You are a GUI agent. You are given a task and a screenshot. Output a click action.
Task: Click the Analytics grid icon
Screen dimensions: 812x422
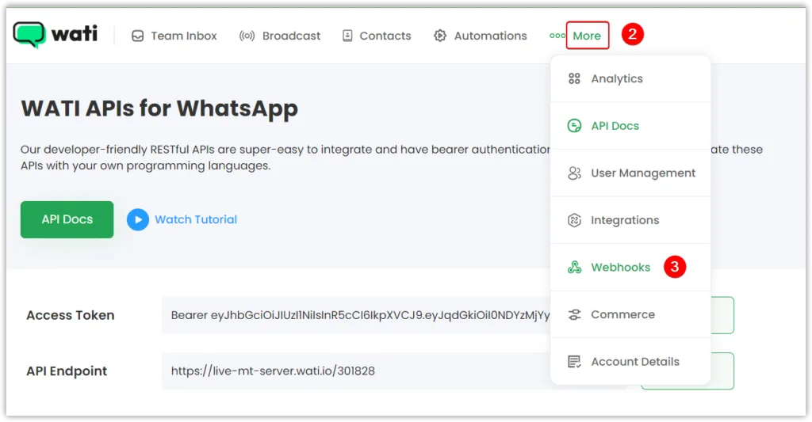click(574, 78)
